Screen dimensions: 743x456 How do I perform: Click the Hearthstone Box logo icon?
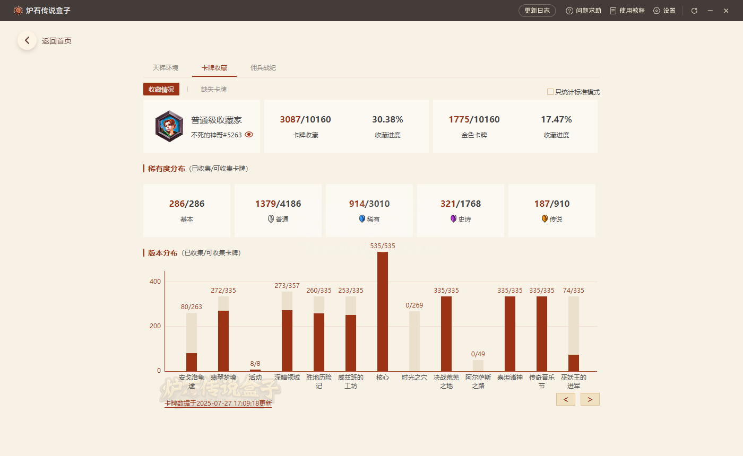pos(18,11)
